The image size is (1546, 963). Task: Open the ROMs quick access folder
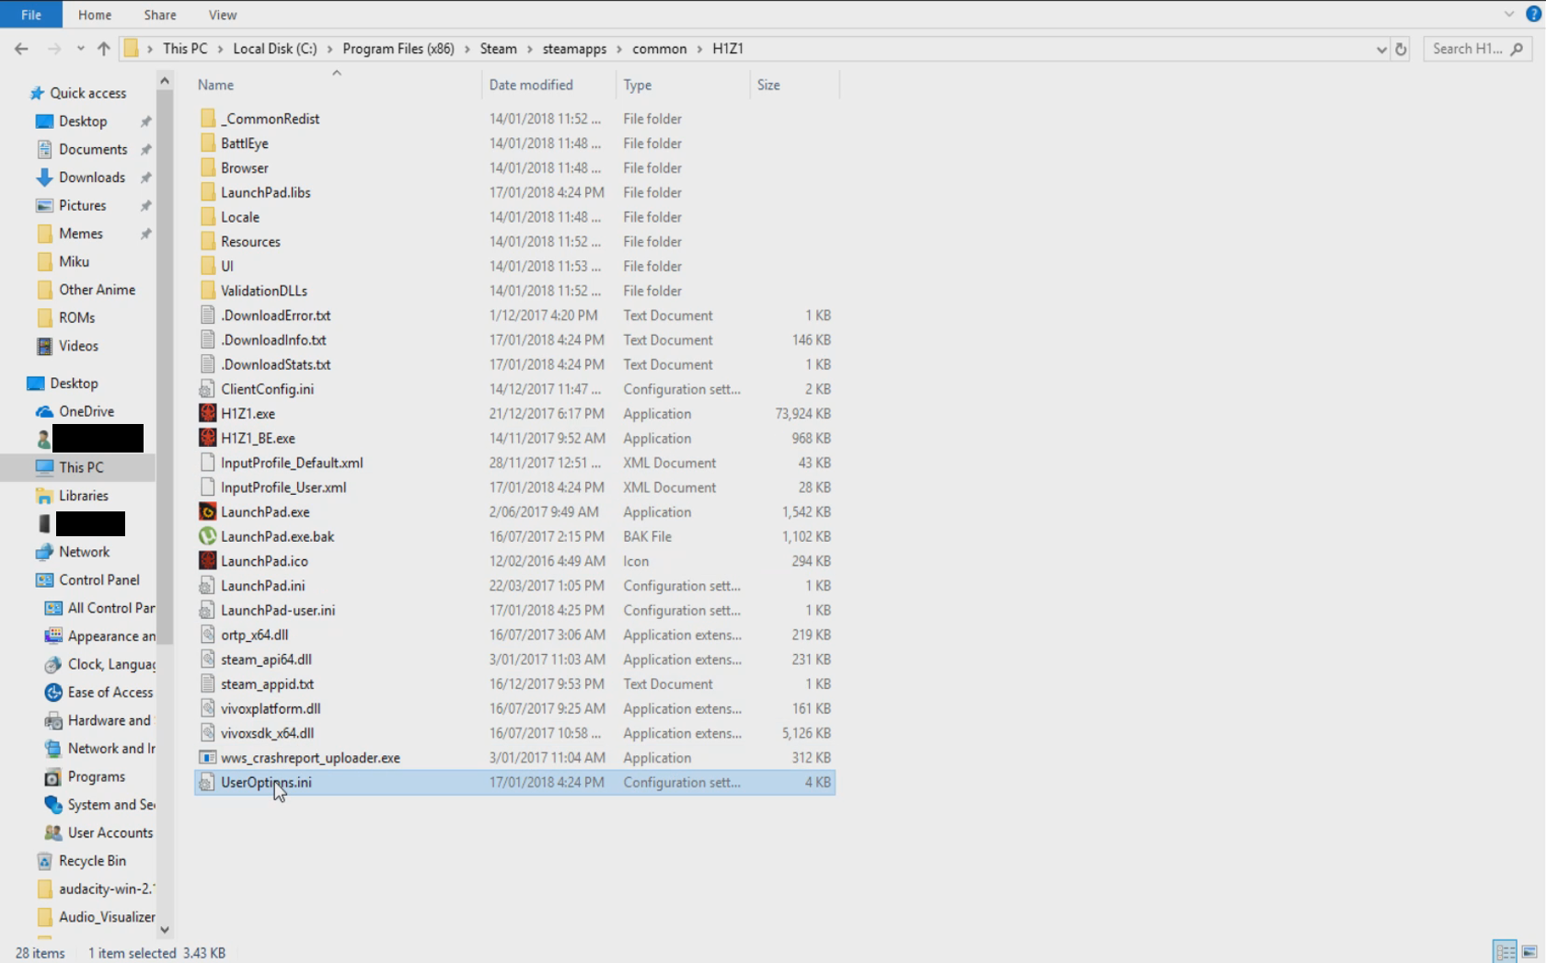point(76,318)
